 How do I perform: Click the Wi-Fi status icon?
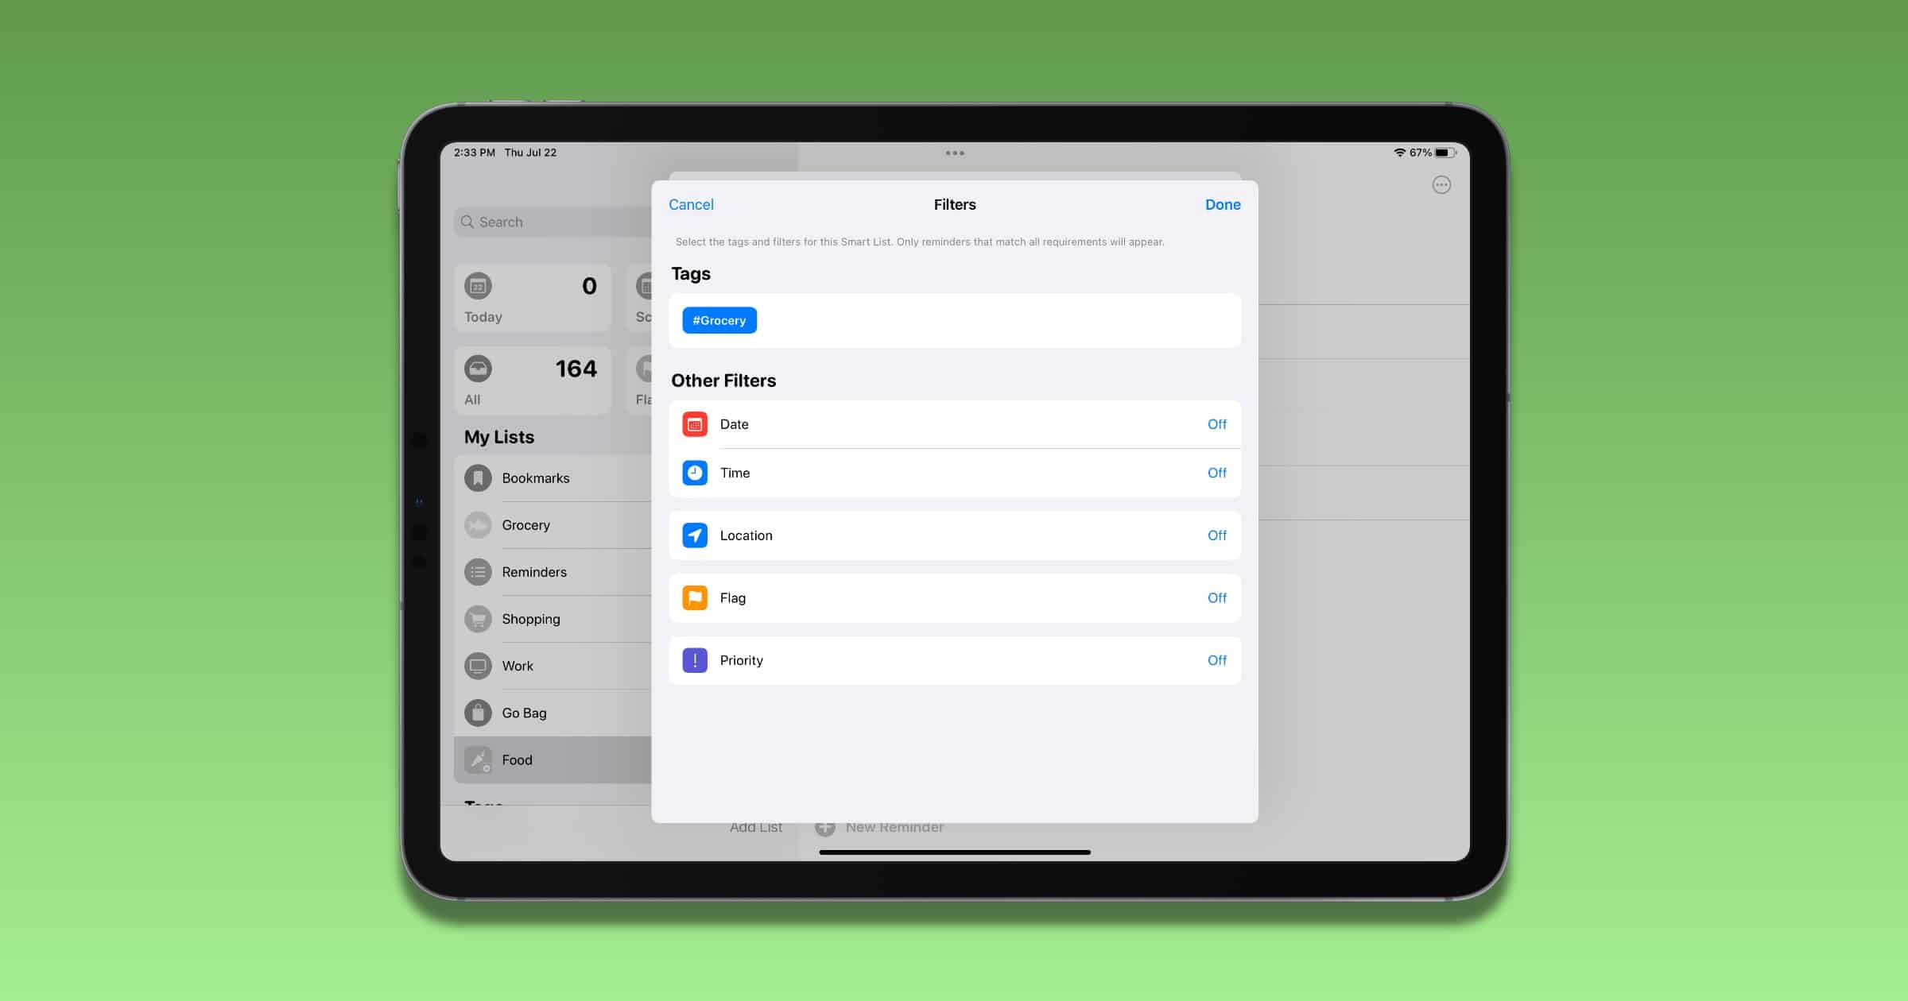pyautogui.click(x=1397, y=151)
